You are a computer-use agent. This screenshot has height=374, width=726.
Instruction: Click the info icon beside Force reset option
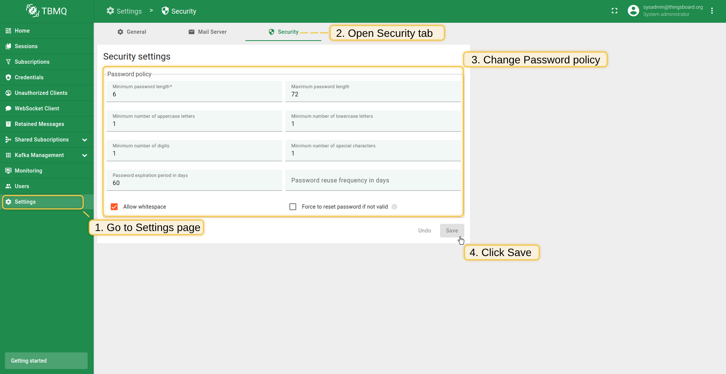tap(394, 207)
